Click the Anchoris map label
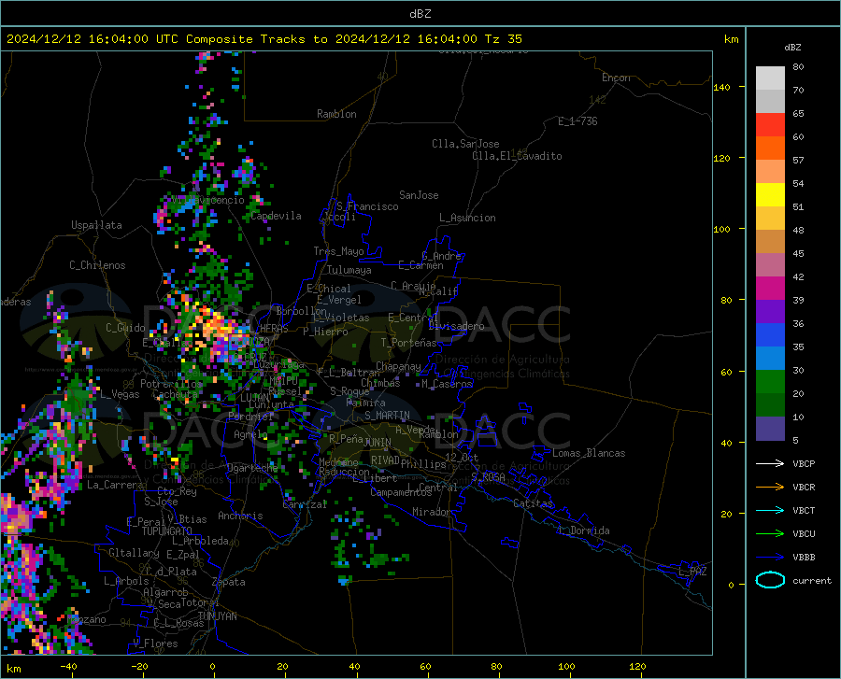Image resolution: width=841 pixels, height=679 pixels. [x=240, y=516]
